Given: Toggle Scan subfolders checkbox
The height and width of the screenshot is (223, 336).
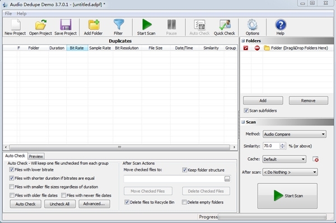Looking at the screenshot, I should pyautogui.click(x=246, y=111).
